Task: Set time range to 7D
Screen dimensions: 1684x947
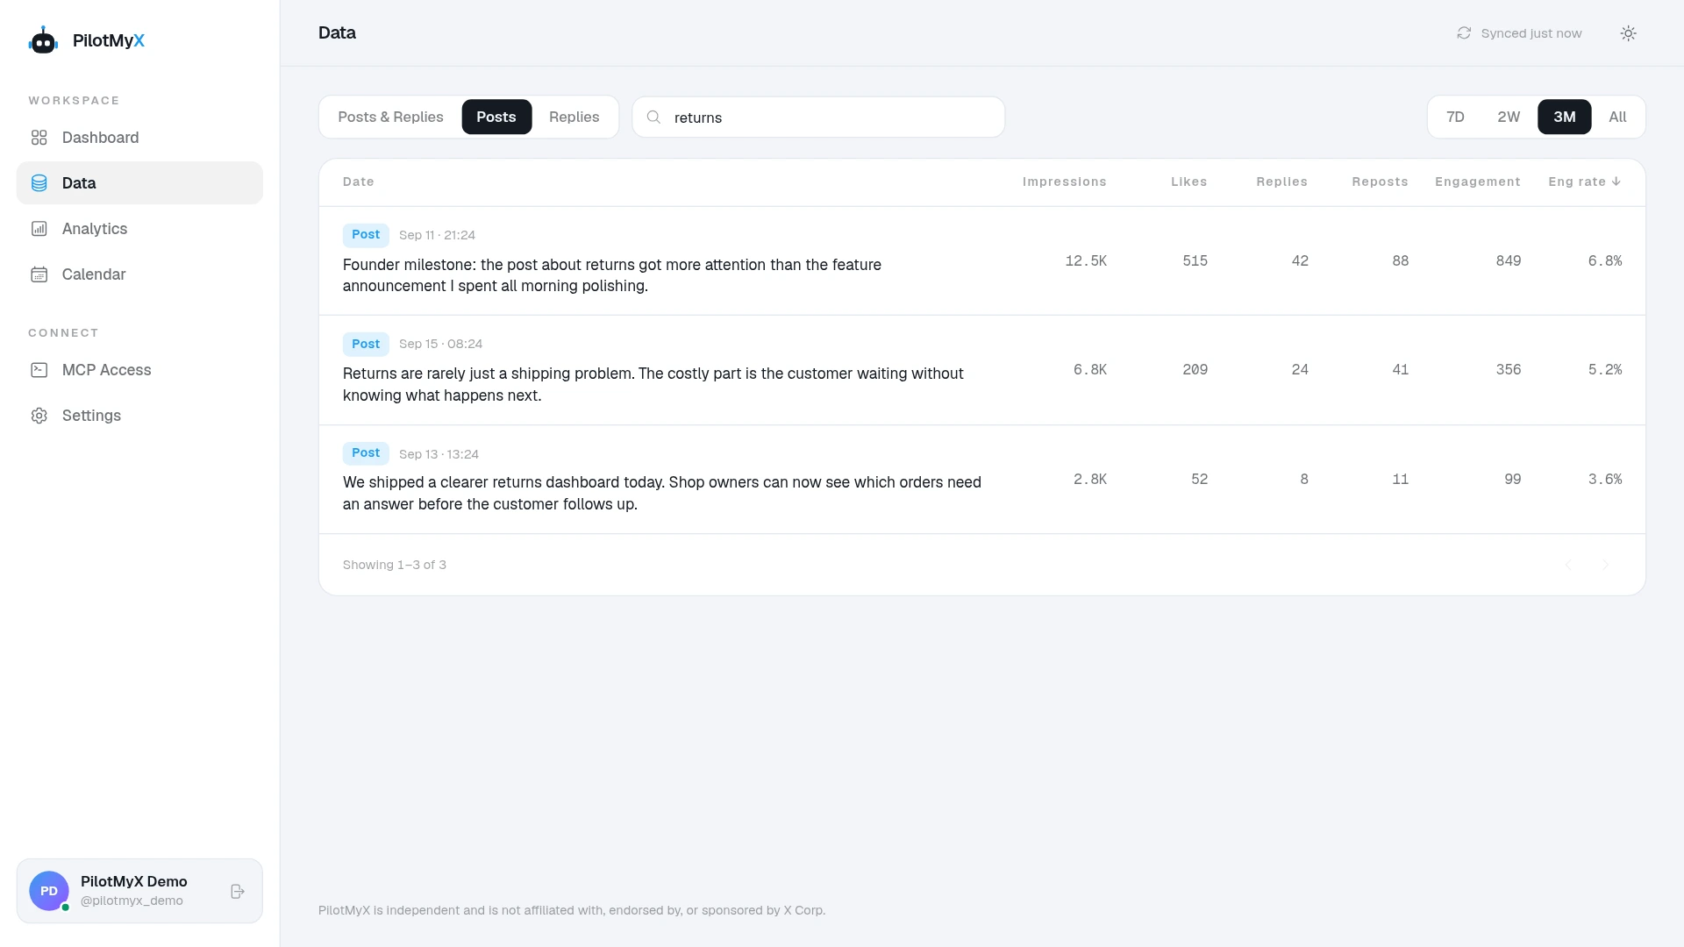Action: (x=1455, y=117)
